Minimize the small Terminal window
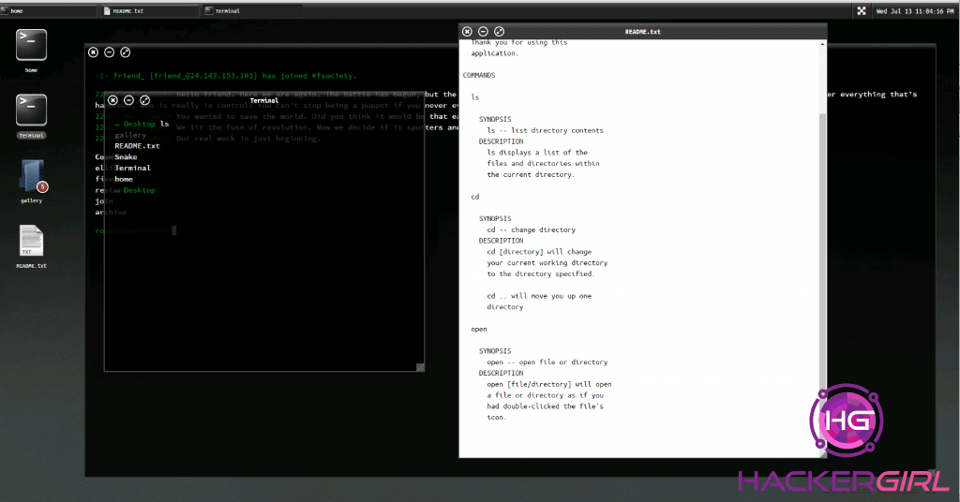960x502 pixels. [x=128, y=100]
